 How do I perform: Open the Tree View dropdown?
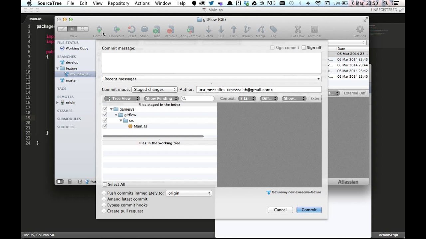[122, 99]
